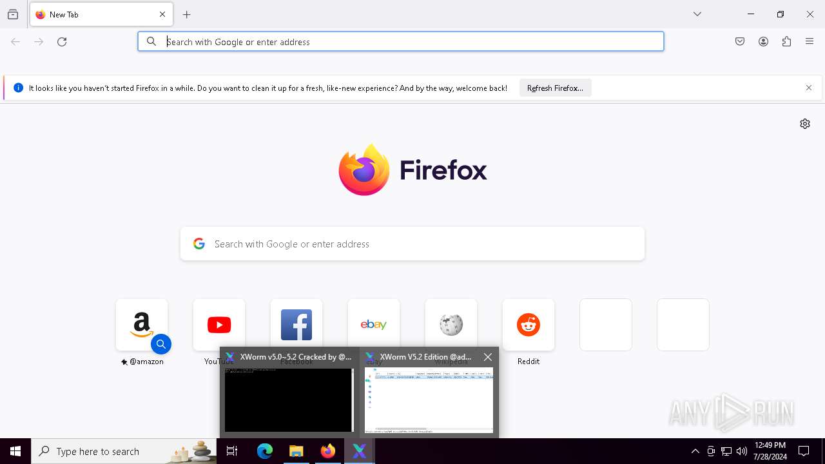
Task: Click the forward navigation arrow
Action: (x=39, y=42)
